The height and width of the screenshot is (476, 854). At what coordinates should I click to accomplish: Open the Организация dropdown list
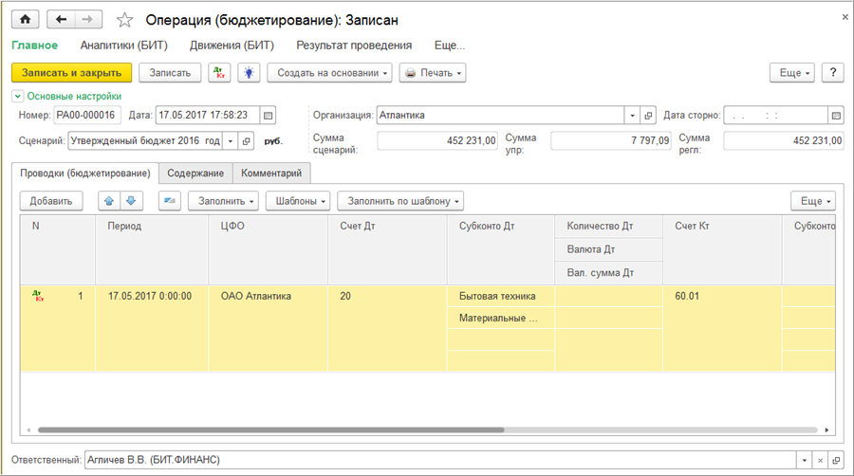tap(633, 116)
